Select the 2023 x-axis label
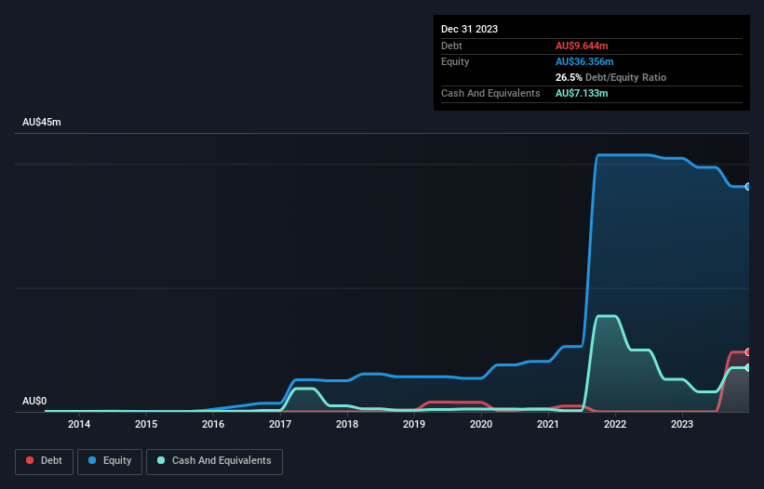Image resolution: width=764 pixels, height=489 pixels. 682,424
